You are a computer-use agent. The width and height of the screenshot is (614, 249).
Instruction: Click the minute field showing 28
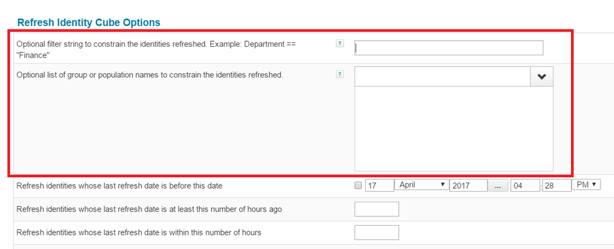[557, 186]
